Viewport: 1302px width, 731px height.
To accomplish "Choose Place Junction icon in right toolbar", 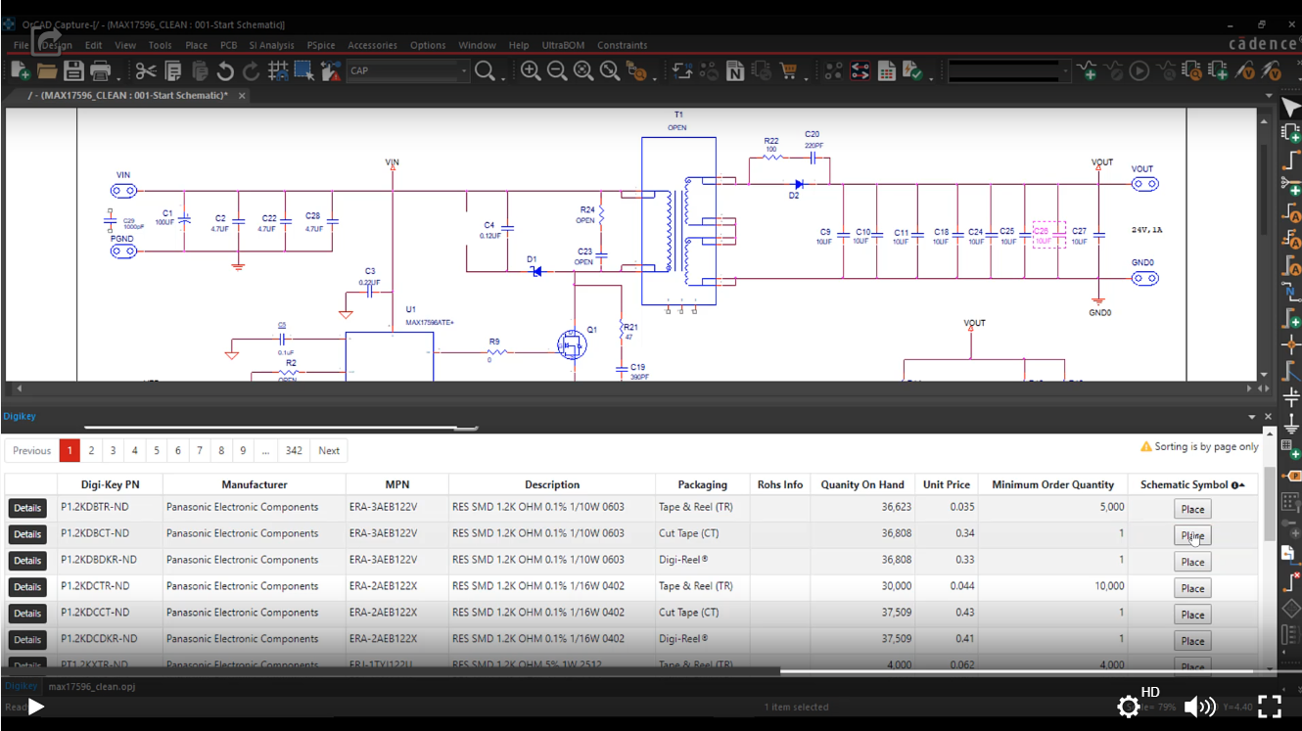I will coord(1291,344).
